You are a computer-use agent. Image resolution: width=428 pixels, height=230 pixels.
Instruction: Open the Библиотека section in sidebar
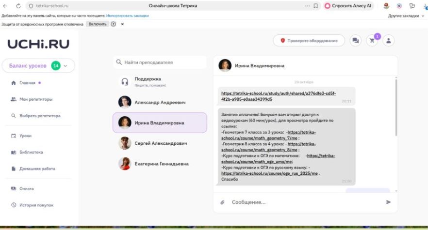[31, 152]
